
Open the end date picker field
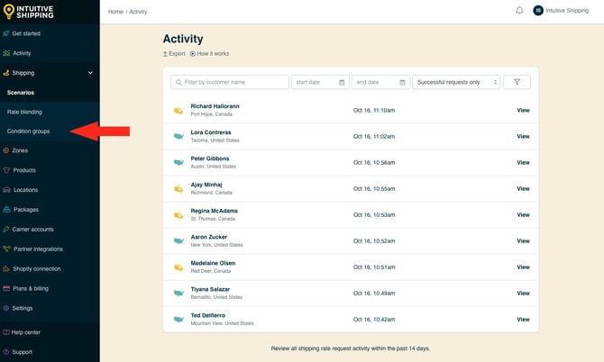(x=380, y=82)
